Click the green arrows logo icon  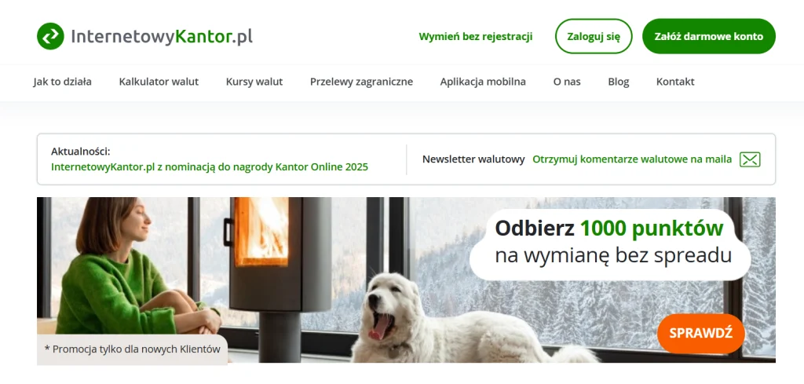pos(50,36)
